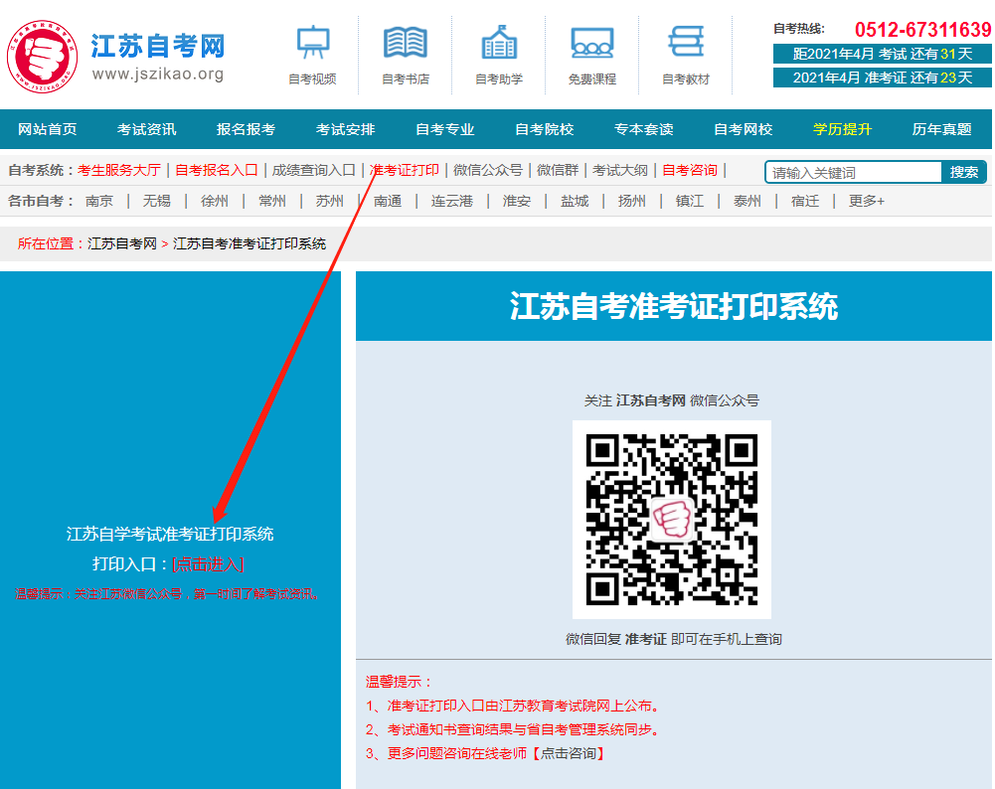Open 专本套读 navigation item
The width and height of the screenshot is (995, 789).
point(643,129)
